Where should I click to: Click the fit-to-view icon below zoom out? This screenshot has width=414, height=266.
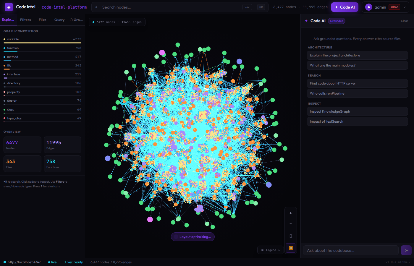[x=291, y=236]
